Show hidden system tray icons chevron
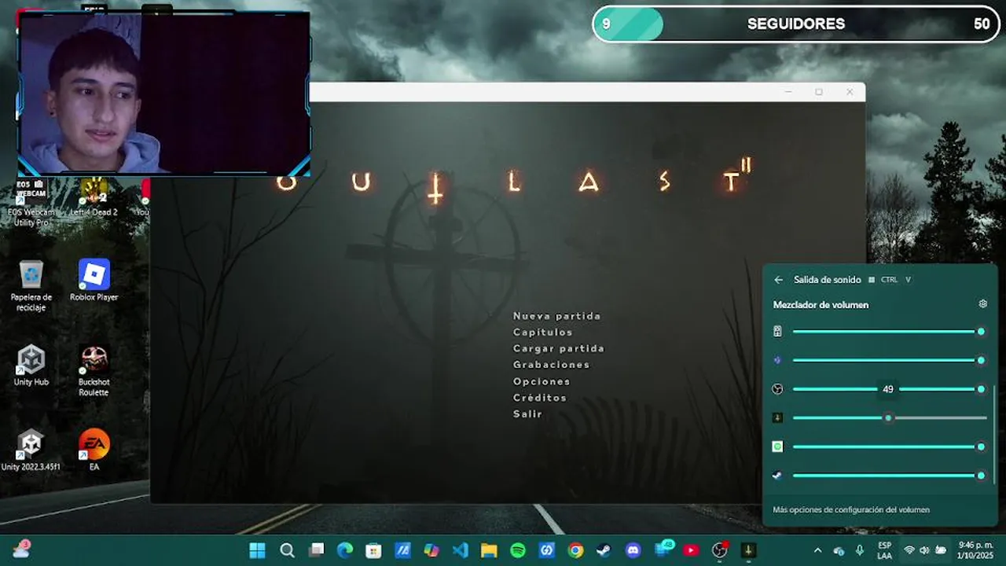1006x566 pixels. coord(817,550)
